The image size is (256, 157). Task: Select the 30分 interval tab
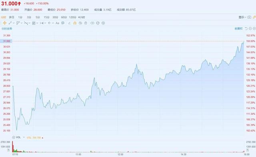[55, 17]
